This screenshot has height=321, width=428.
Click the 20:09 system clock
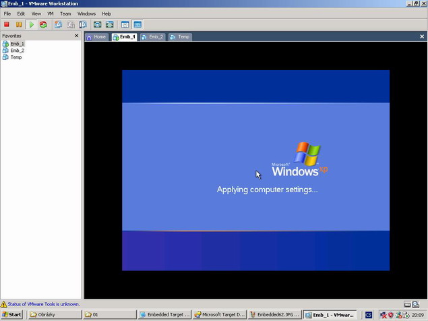coord(418,315)
